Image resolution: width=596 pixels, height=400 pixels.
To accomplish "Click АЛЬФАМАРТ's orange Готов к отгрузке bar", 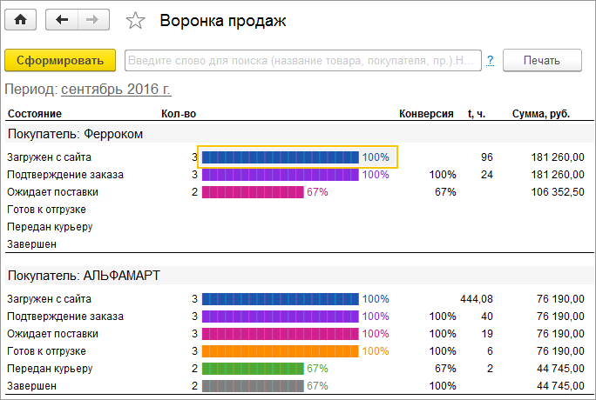I will pos(280,351).
